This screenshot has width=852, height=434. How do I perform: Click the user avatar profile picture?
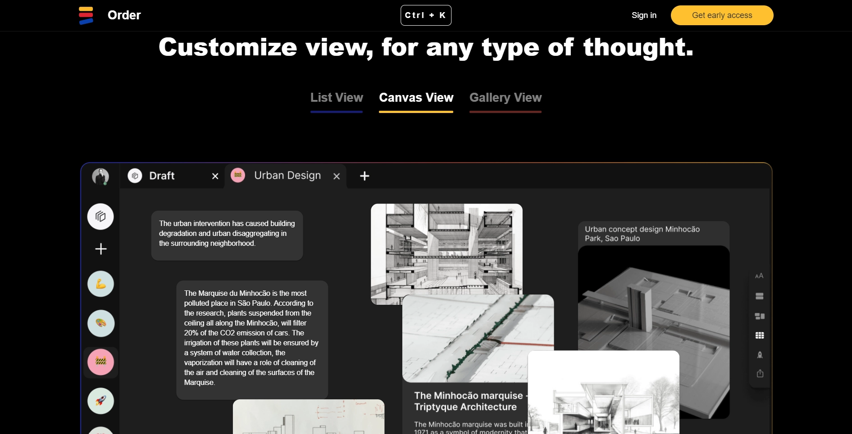(x=101, y=176)
